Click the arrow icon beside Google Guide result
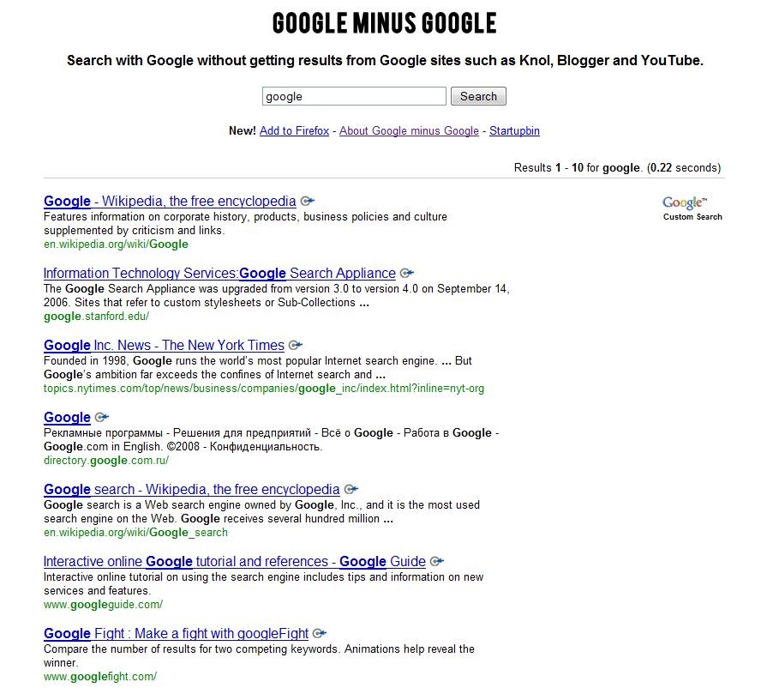The width and height of the screenshot is (779, 694). [x=437, y=562]
